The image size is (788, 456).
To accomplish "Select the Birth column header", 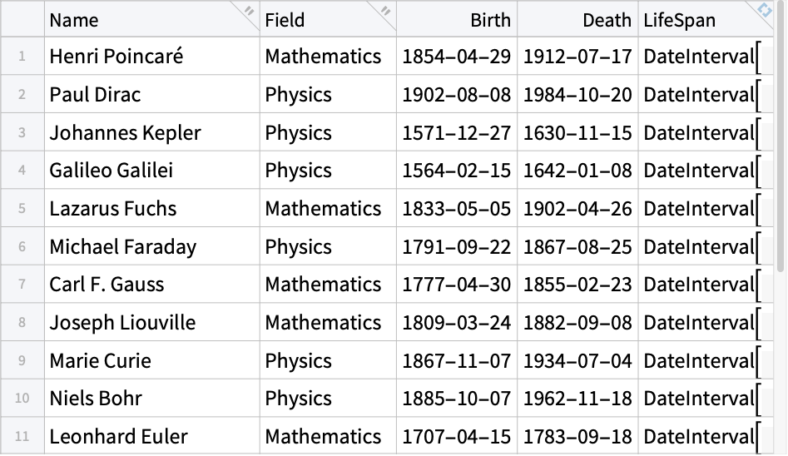I will point(457,20).
